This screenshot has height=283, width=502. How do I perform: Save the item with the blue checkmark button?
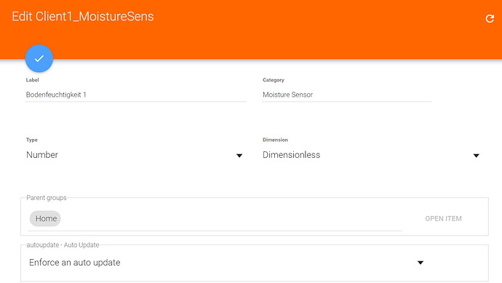39,58
